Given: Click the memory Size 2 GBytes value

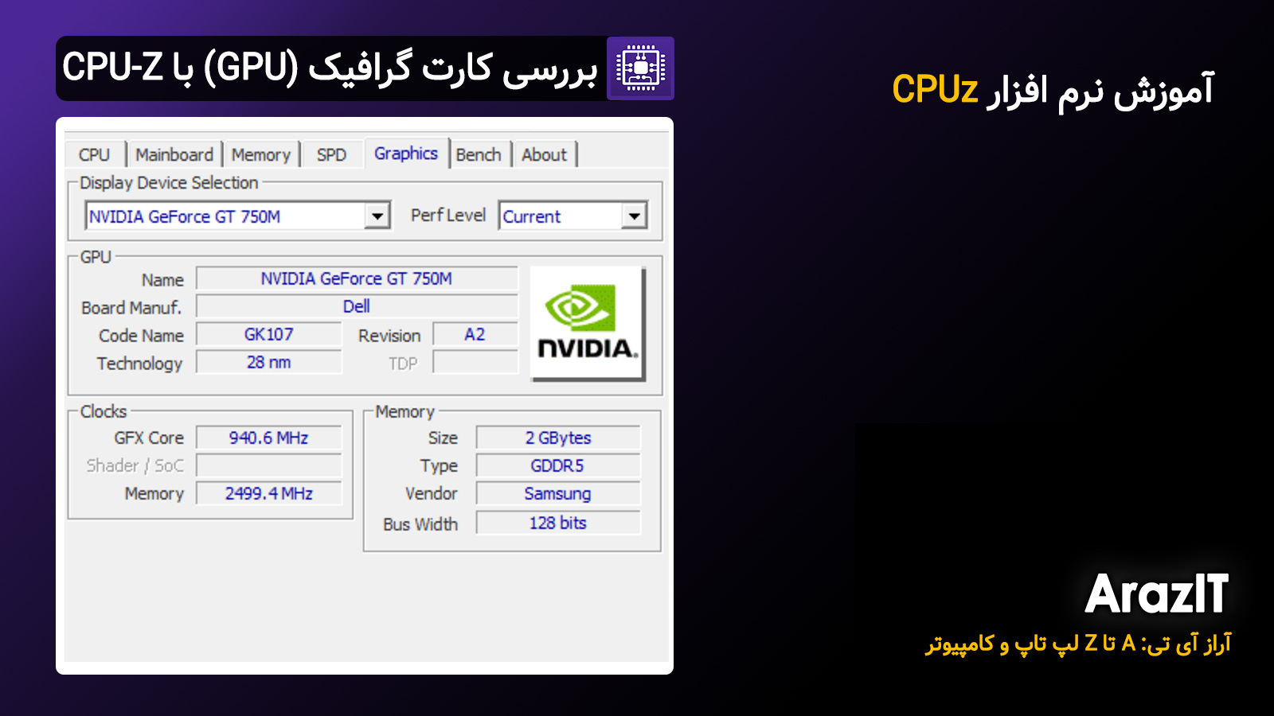Looking at the screenshot, I should pyautogui.click(x=558, y=438).
